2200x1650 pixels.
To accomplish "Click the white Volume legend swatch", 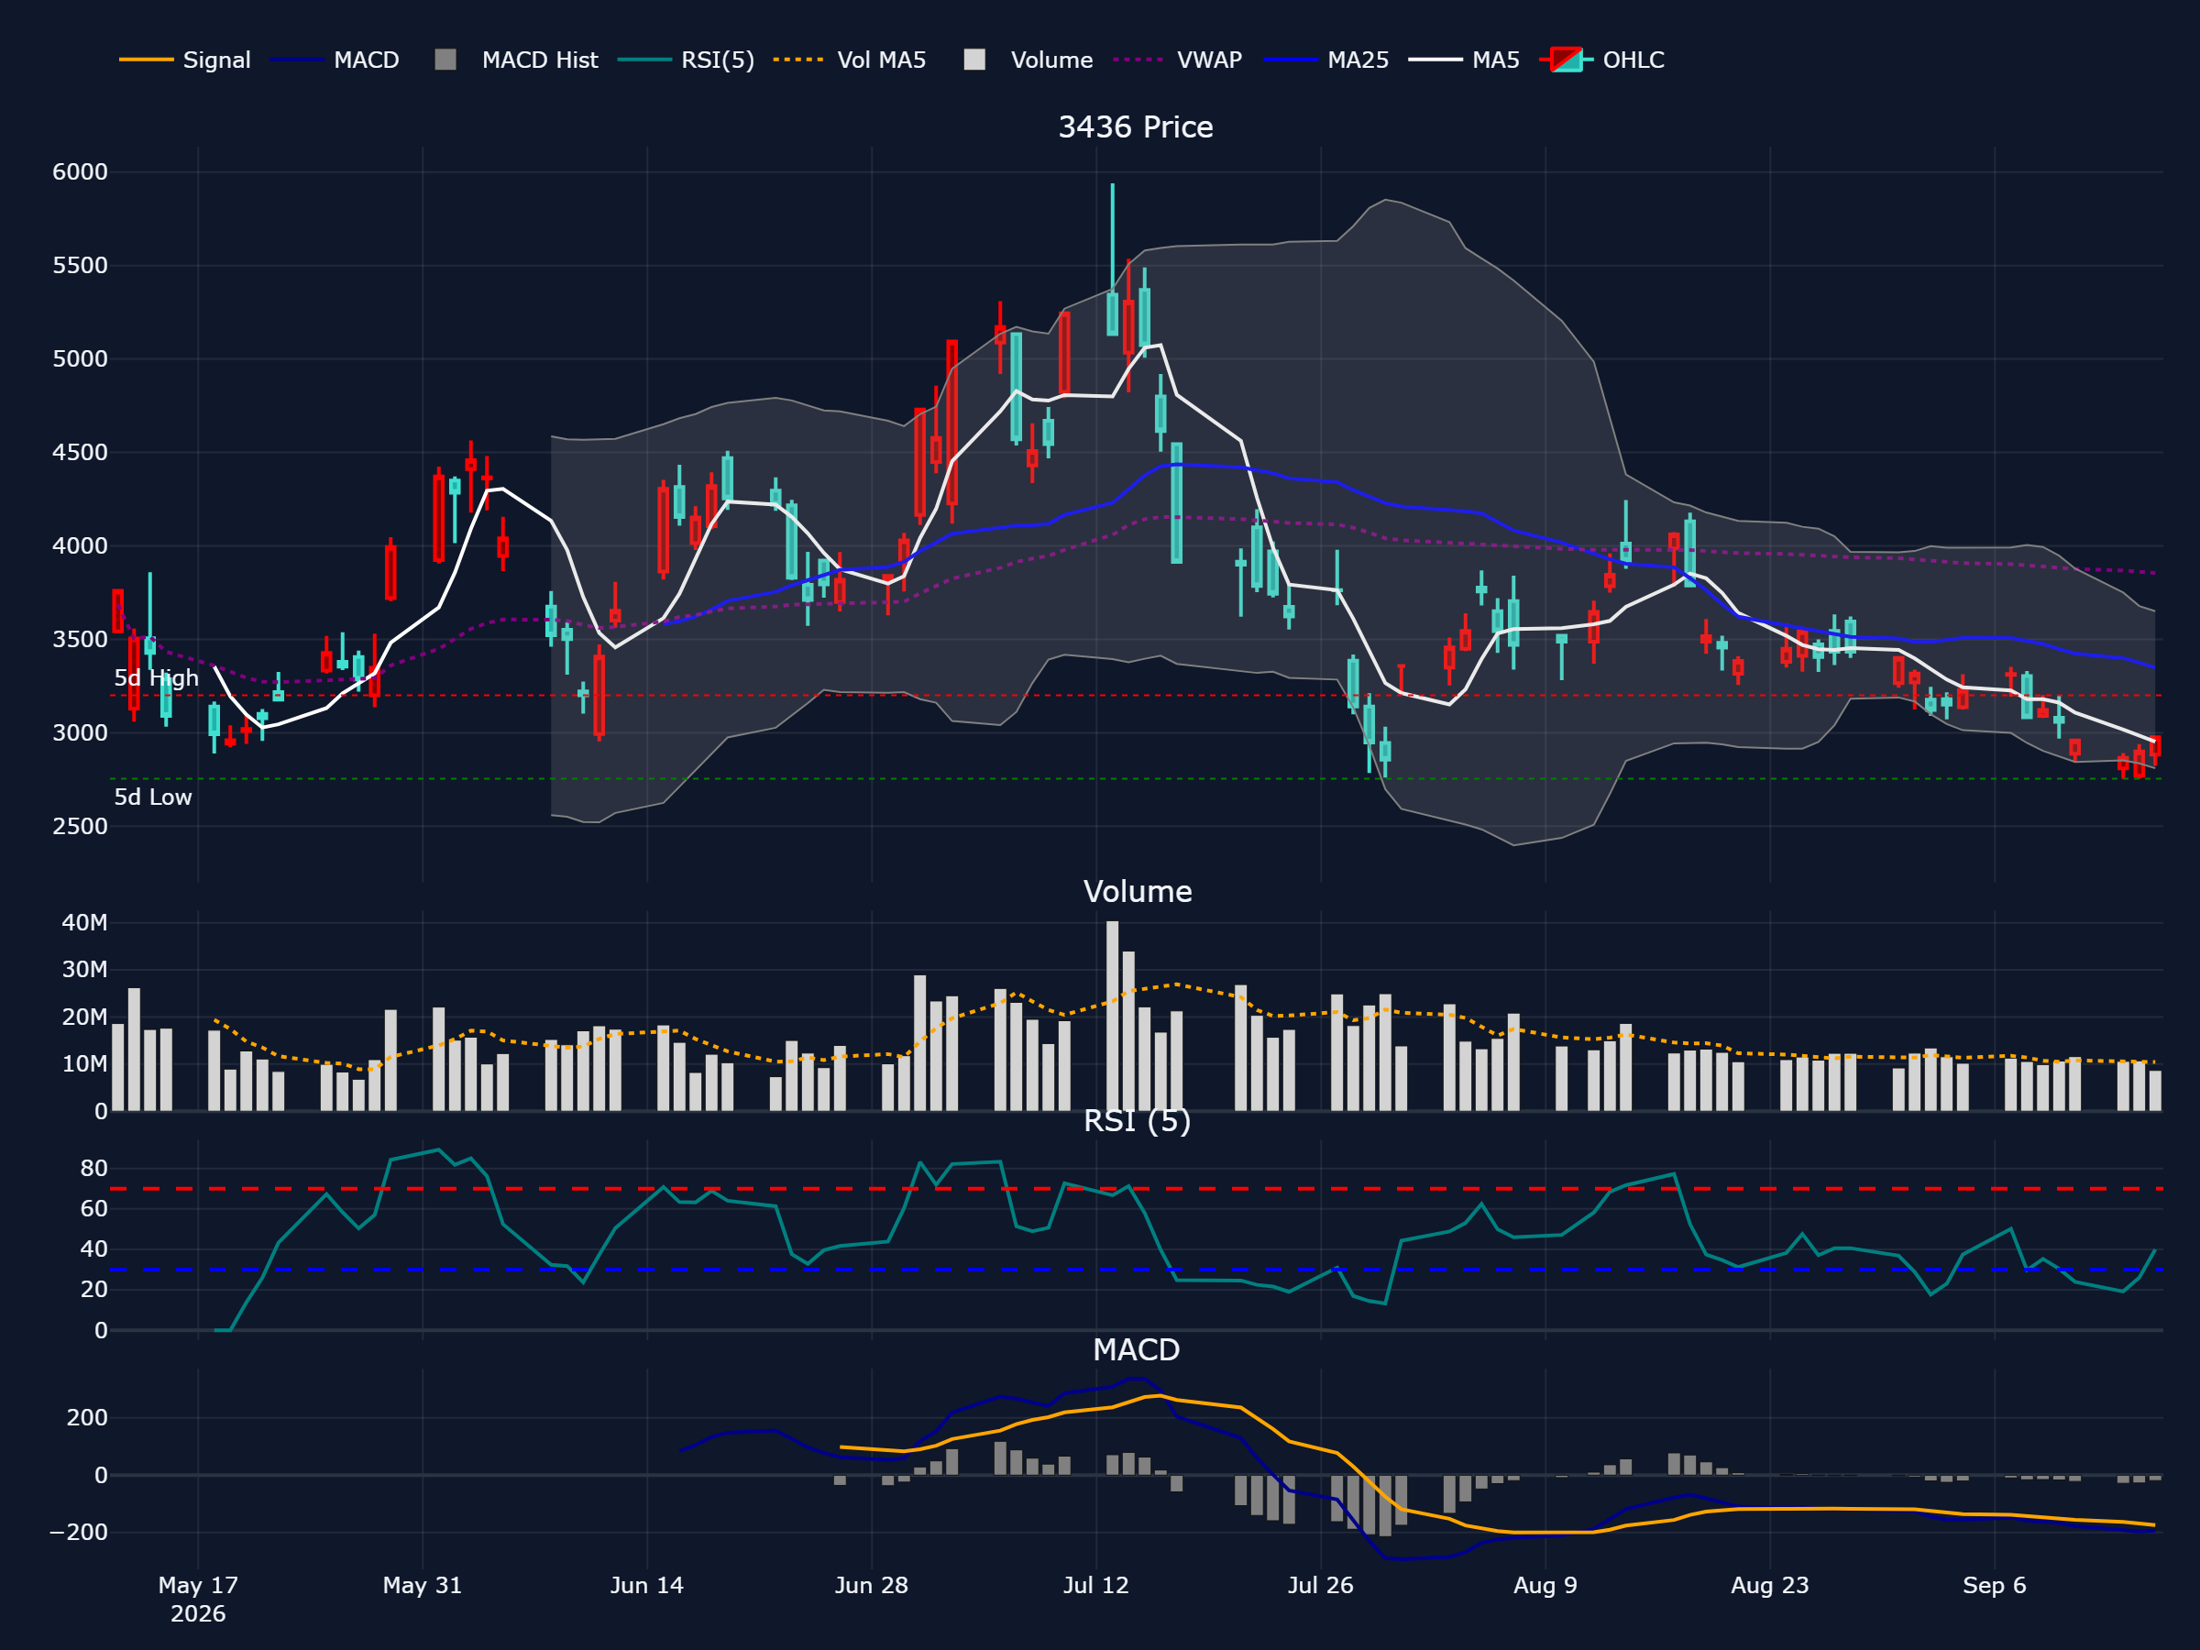I will coord(974,60).
